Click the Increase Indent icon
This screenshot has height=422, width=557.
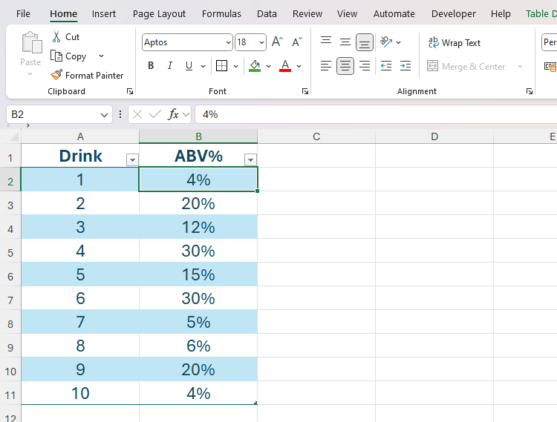coord(405,66)
